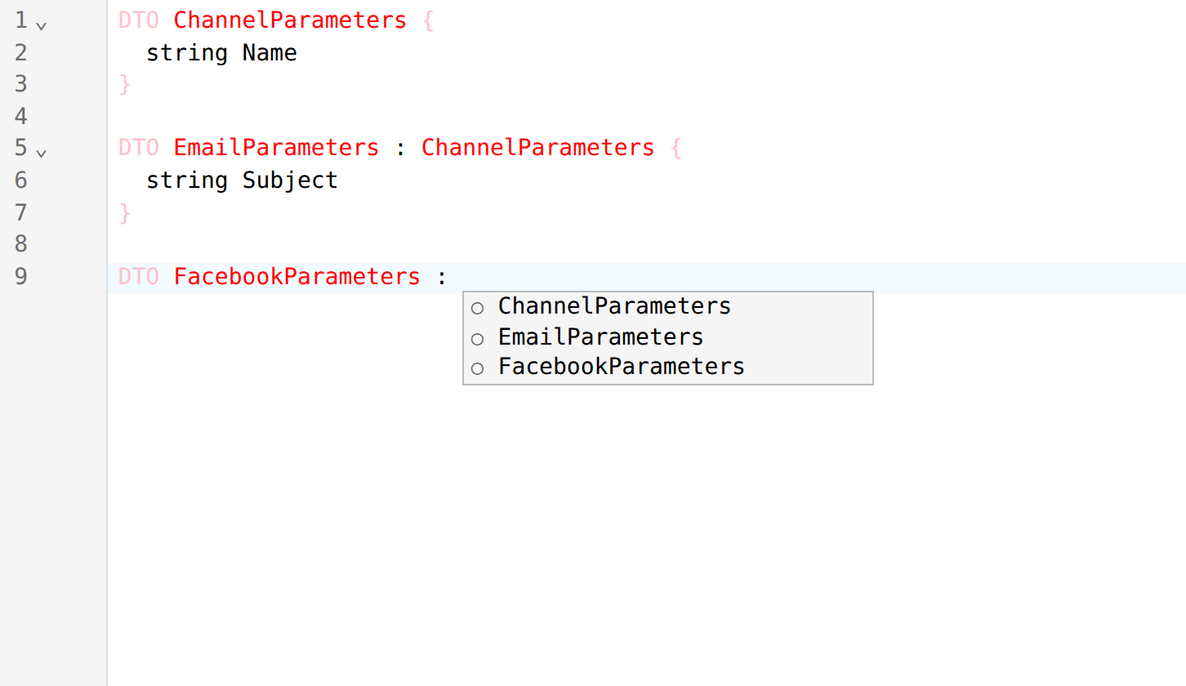The width and height of the screenshot is (1186, 686).
Task: Click the colon after FacebookParameters on line 9
Action: 442,278
